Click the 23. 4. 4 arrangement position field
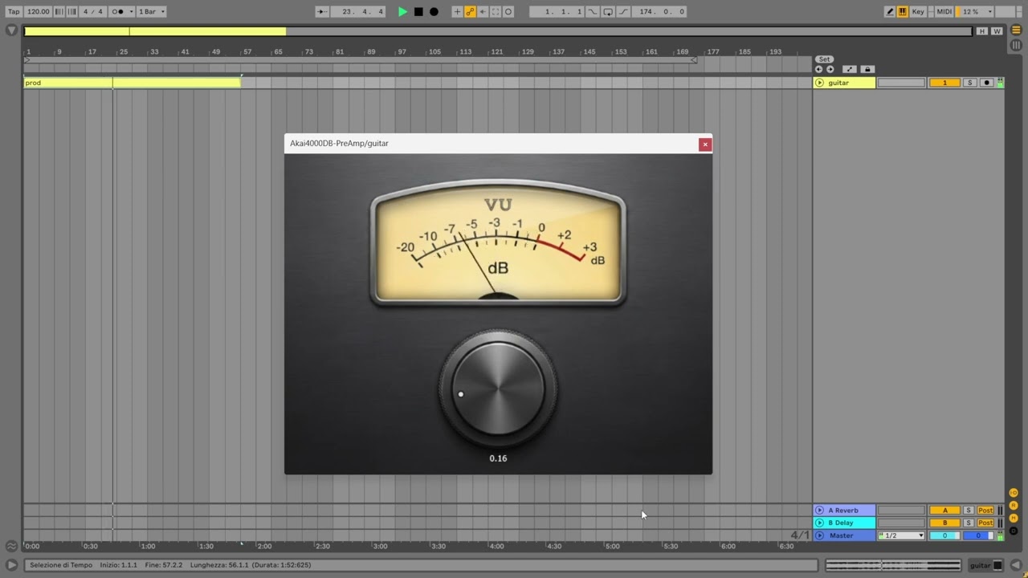This screenshot has height=578, width=1028. point(358,11)
